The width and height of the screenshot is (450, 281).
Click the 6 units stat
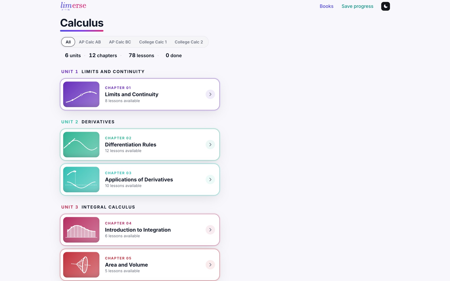point(73,55)
